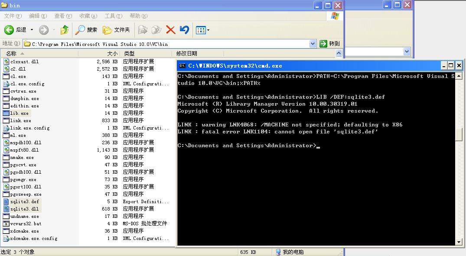Select the link.exe.config file icon

coord(6,128)
